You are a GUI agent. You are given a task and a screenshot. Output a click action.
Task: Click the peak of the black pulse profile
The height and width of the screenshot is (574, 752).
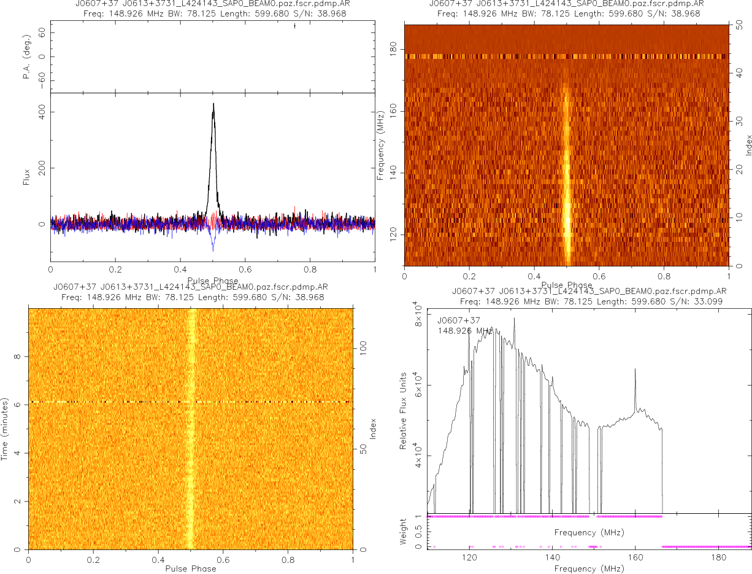tap(213, 105)
